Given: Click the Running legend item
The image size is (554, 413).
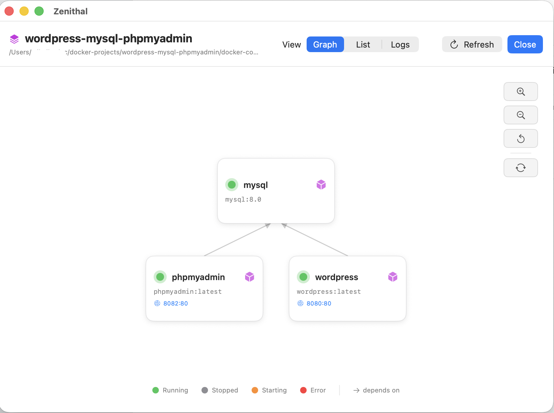Looking at the screenshot, I should tap(170, 390).
